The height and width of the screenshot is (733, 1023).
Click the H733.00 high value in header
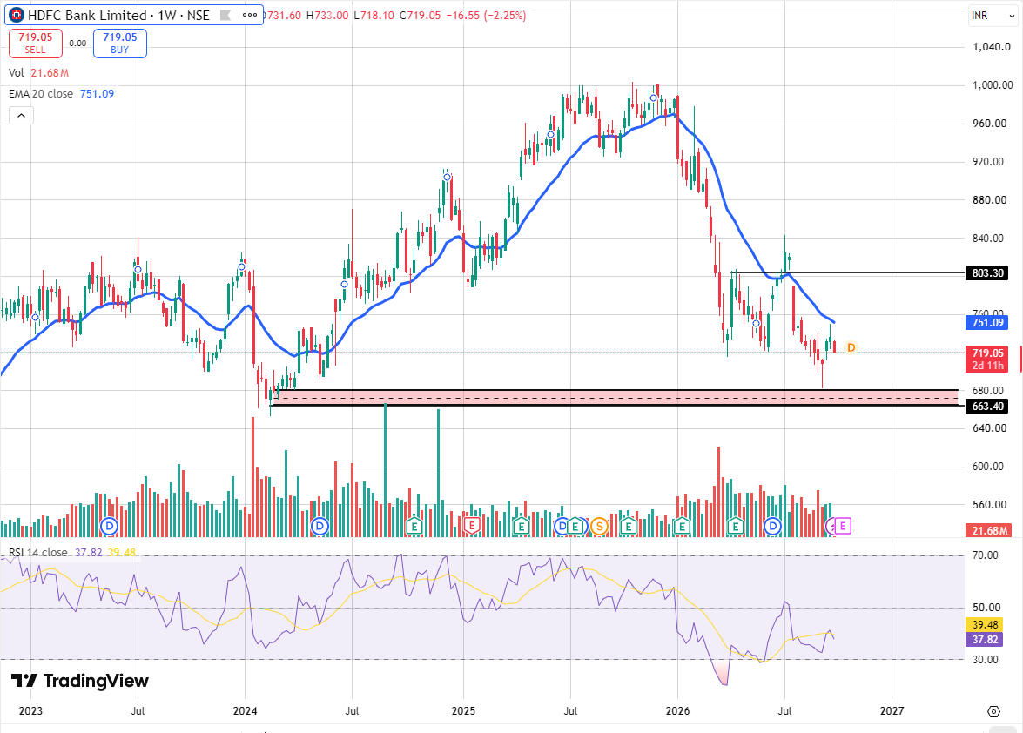click(x=327, y=15)
